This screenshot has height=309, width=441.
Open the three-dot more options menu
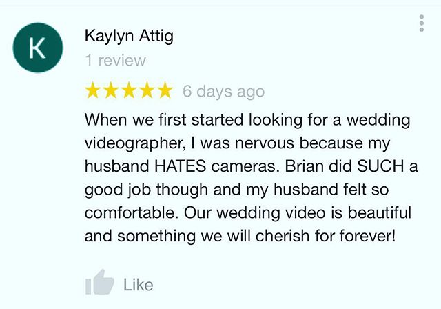[421, 23]
